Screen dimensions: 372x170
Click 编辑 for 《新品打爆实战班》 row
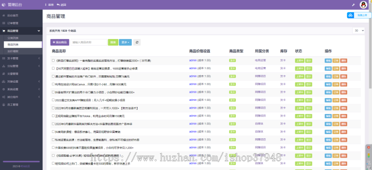tap(328, 61)
